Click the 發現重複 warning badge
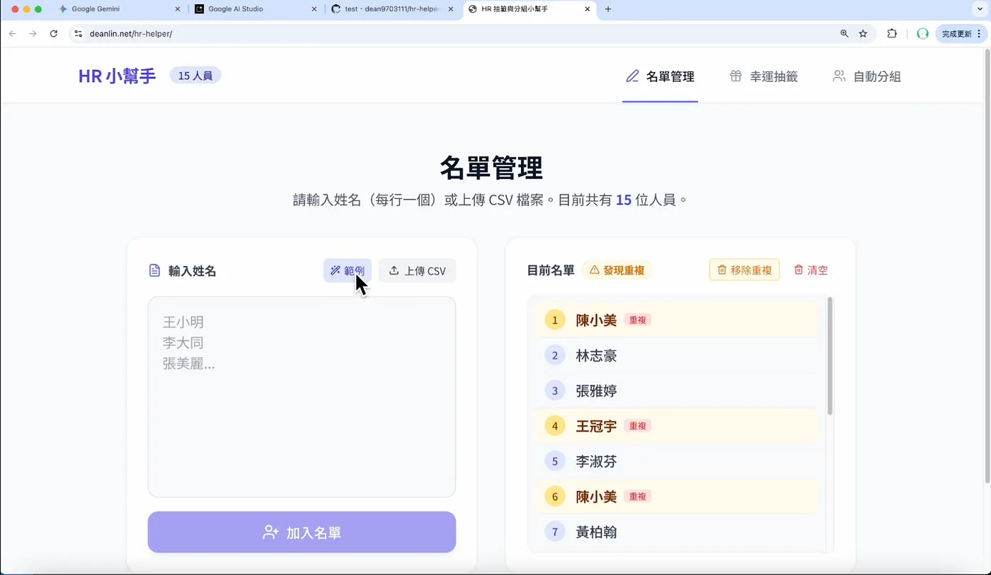Viewport: 991px width, 575px height. click(617, 269)
